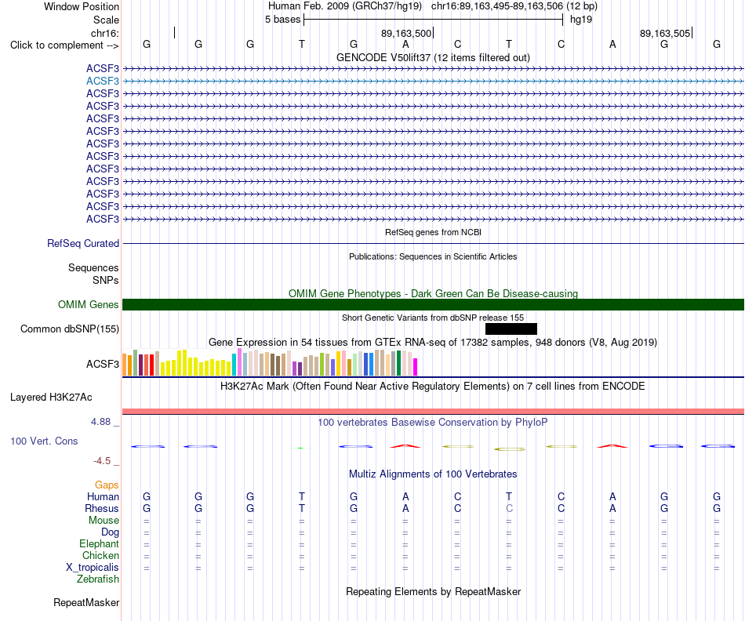Screen dimensions: 745x621
Task: Click the RepeatMasker track label
Action: pyautogui.click(x=86, y=602)
